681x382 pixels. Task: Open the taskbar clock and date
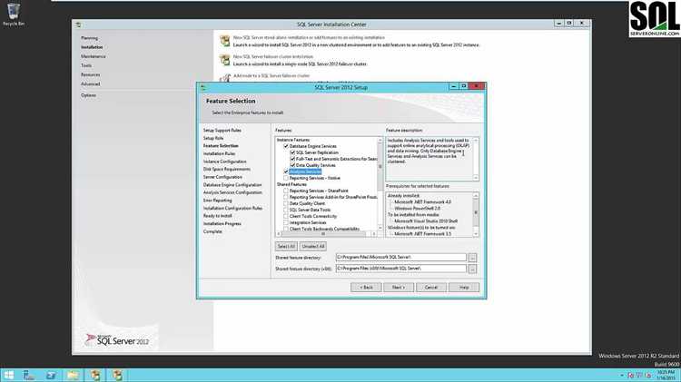666,376
